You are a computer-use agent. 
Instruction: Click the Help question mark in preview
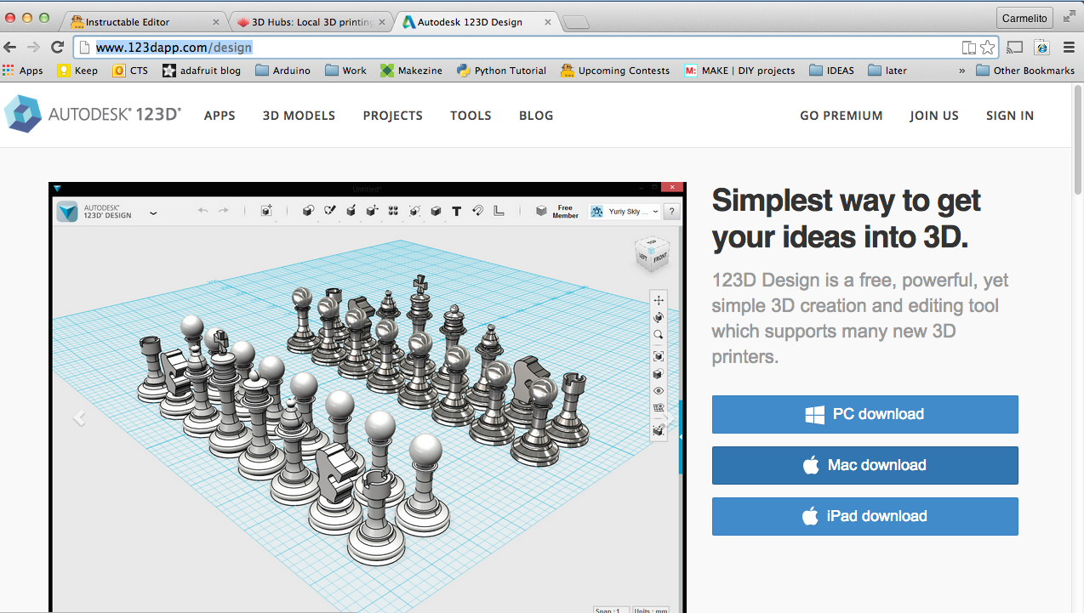(672, 212)
